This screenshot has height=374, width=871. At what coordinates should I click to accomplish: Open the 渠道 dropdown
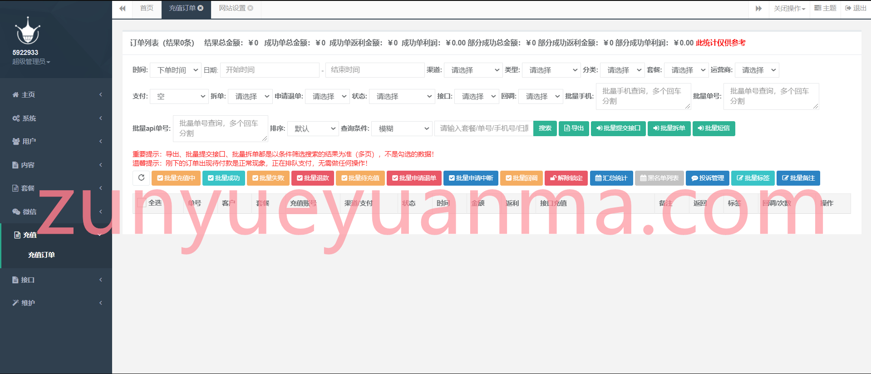pyautogui.click(x=473, y=70)
